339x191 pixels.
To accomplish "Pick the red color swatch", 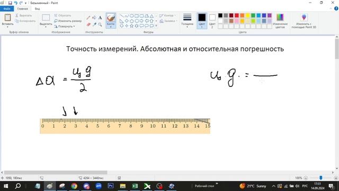I will 237,15.
